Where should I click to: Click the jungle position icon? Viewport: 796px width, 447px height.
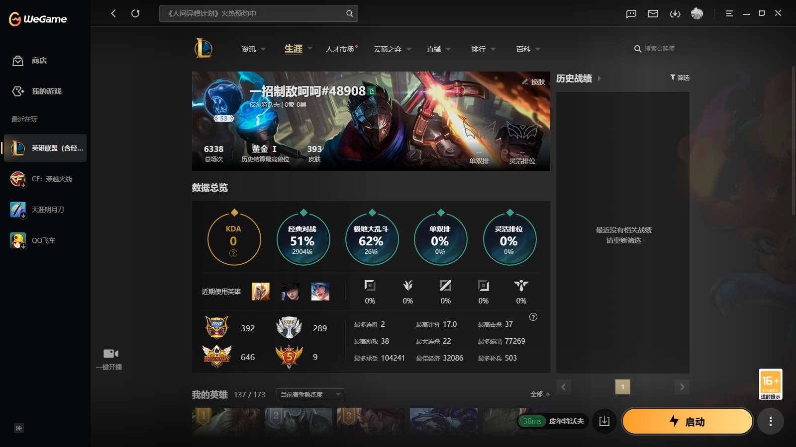[408, 286]
